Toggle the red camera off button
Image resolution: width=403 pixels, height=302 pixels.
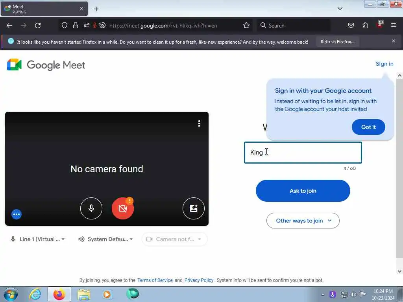click(123, 208)
